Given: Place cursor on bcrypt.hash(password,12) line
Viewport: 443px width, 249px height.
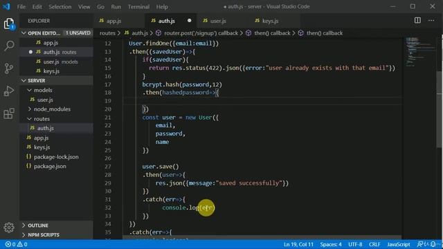Looking at the screenshot, I should (182, 84).
